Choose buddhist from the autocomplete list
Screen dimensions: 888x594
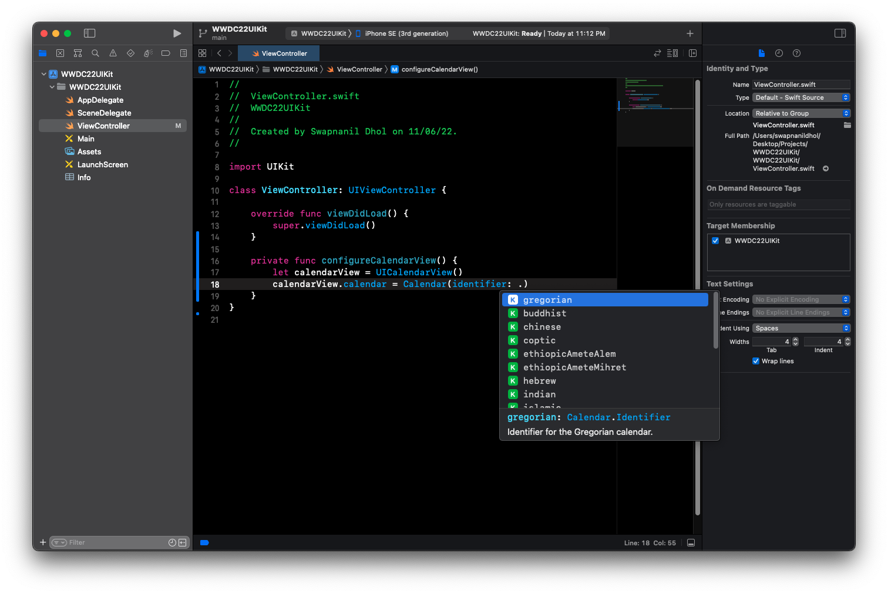pos(605,313)
